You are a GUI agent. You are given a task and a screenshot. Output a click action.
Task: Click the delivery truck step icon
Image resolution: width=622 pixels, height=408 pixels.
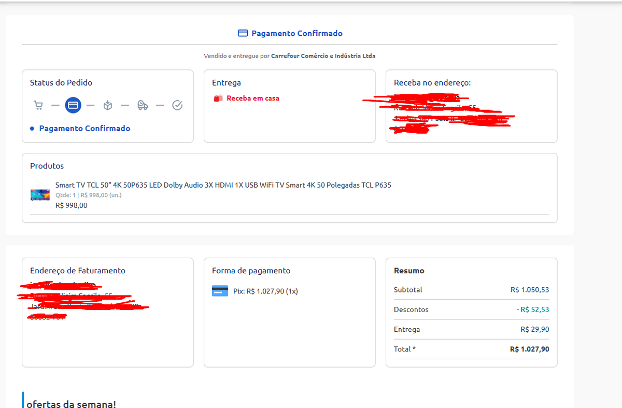click(143, 105)
